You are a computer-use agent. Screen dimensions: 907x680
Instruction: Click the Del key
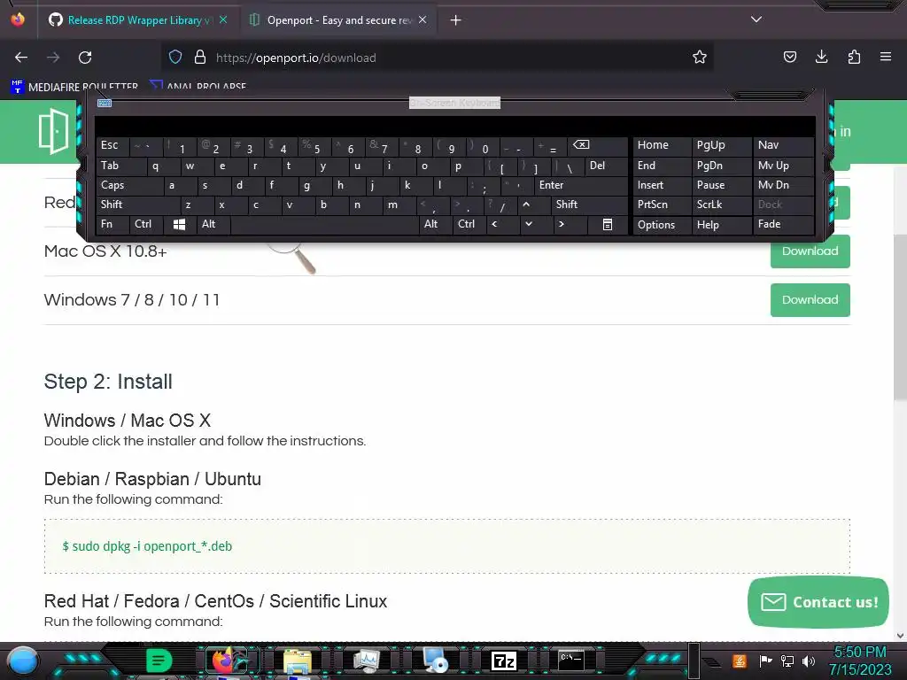click(606, 166)
